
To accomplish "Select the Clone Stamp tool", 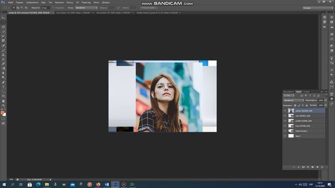I will (x=3, y=54).
